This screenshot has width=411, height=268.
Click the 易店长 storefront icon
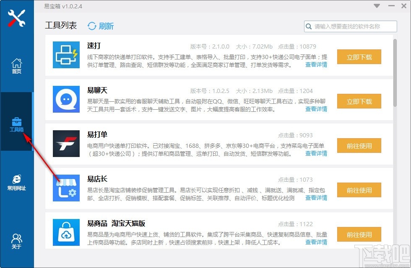(66, 188)
